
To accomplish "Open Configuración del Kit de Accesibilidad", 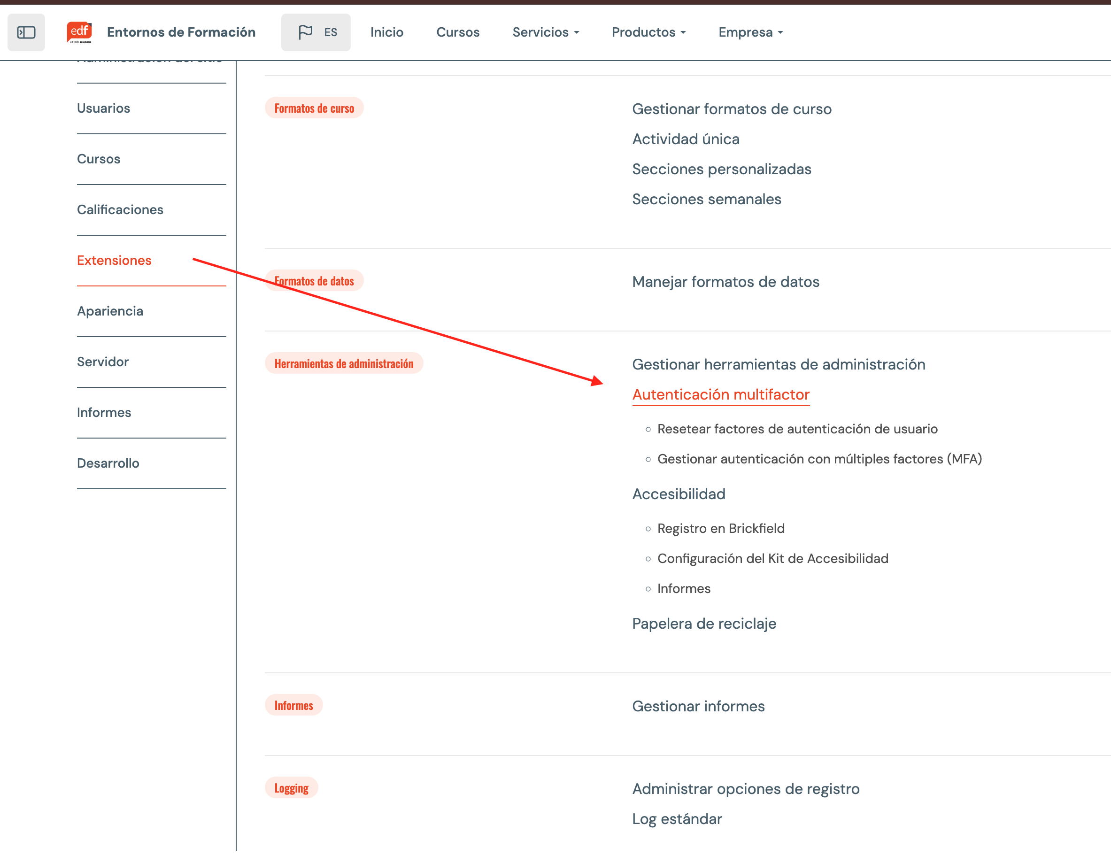I will point(773,558).
